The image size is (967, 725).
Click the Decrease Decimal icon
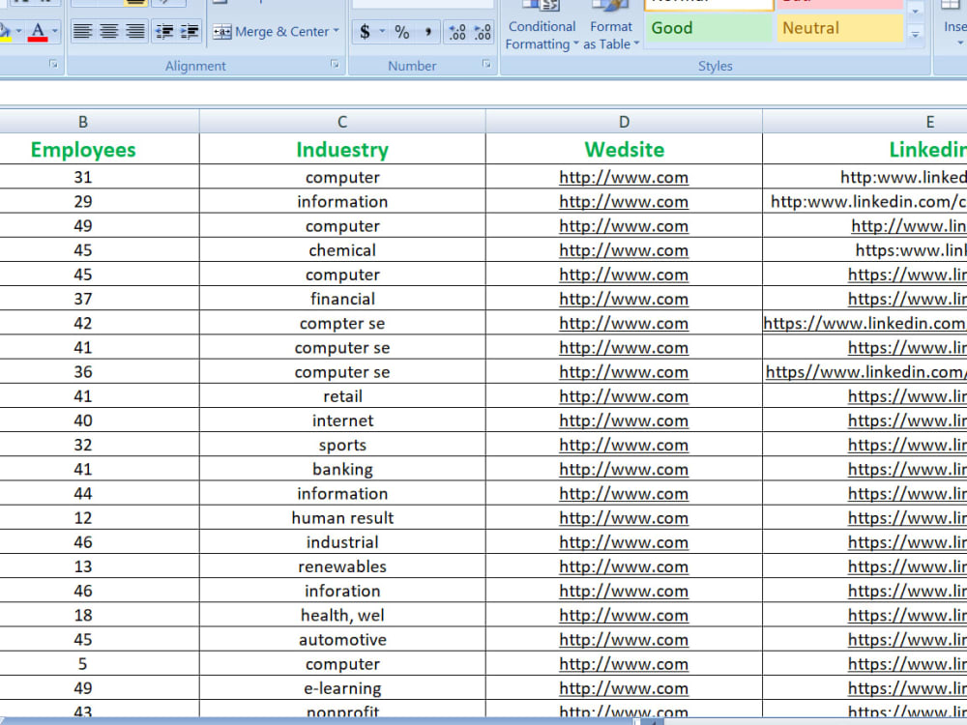click(x=483, y=32)
